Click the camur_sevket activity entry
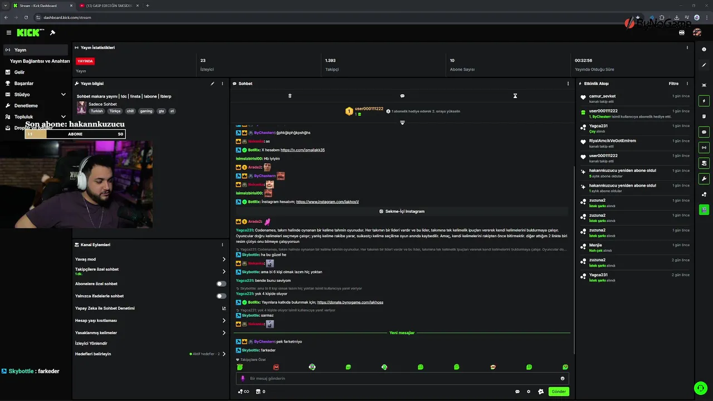 tap(635, 99)
